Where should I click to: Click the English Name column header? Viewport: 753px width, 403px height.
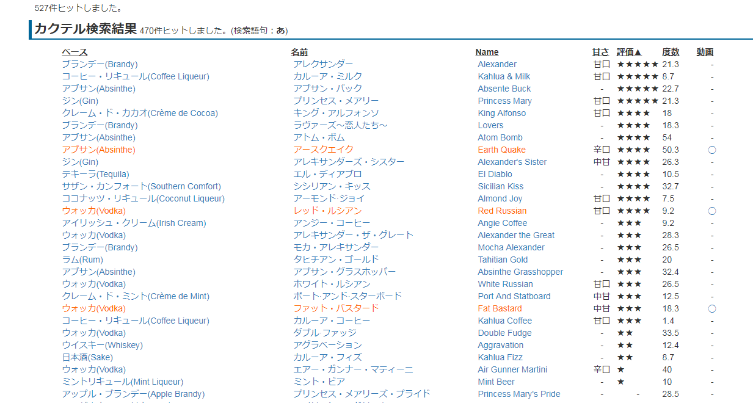click(487, 52)
